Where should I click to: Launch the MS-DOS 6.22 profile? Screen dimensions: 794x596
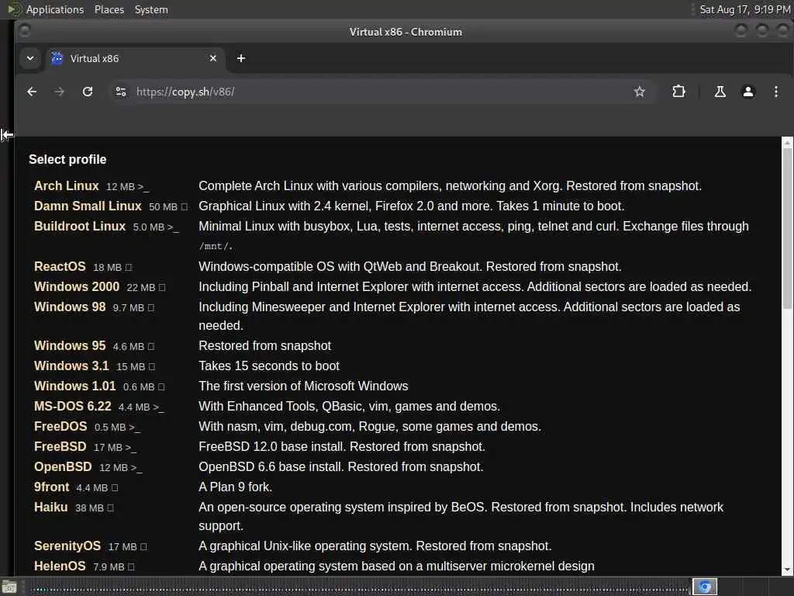point(72,407)
